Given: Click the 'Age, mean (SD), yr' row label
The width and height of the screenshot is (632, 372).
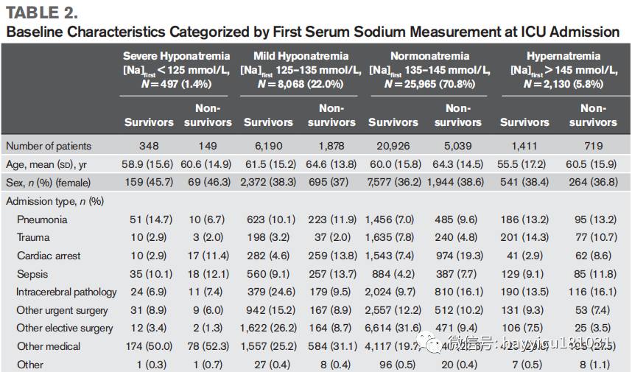Looking at the screenshot, I should coord(46,164).
